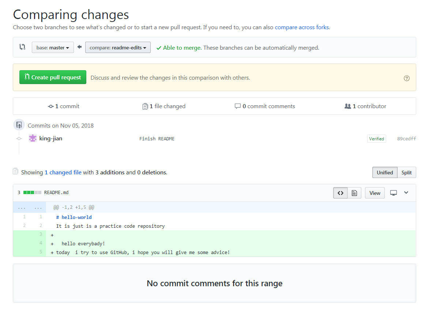The width and height of the screenshot is (425, 314).
Task: Click the Create pull request button
Action: pos(53,77)
